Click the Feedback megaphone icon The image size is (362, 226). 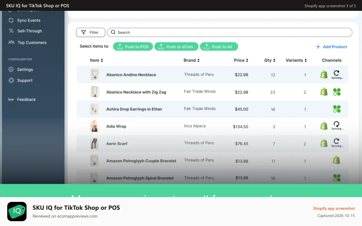pyautogui.click(x=11, y=99)
